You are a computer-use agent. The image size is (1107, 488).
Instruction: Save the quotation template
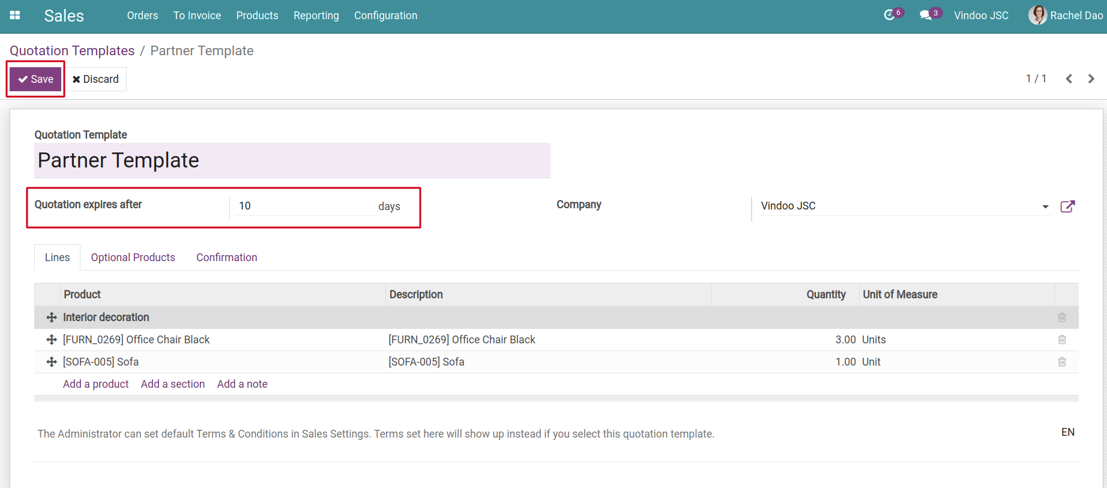(x=35, y=79)
